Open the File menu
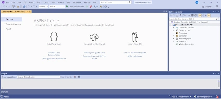 coord(8,2)
